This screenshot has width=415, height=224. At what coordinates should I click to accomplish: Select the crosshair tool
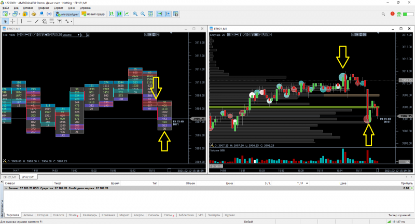tap(12, 21)
